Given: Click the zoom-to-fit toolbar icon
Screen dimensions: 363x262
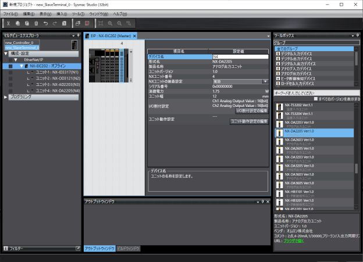Looking at the screenshot, I should click(x=101, y=23).
